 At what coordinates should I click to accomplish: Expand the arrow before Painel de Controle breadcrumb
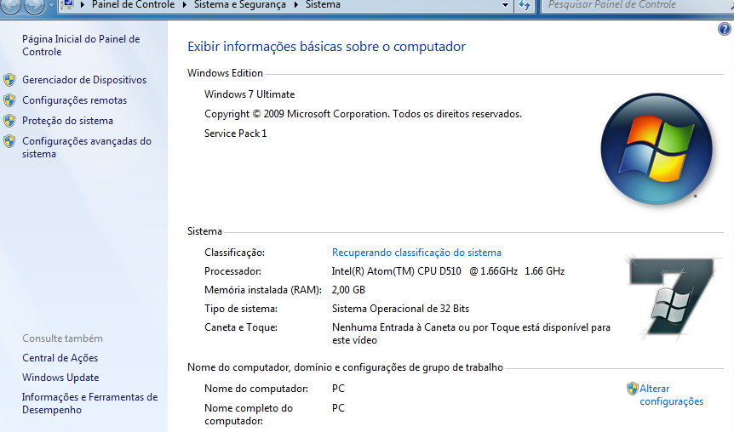(x=83, y=5)
